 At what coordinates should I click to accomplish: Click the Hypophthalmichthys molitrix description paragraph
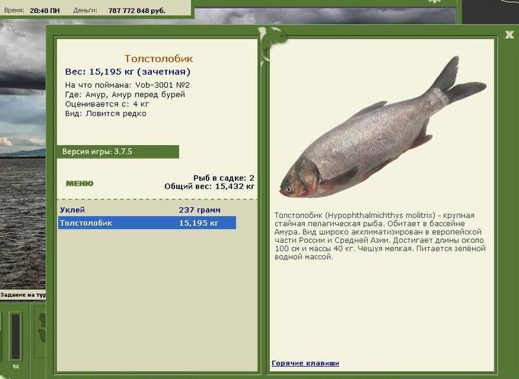tap(380, 236)
